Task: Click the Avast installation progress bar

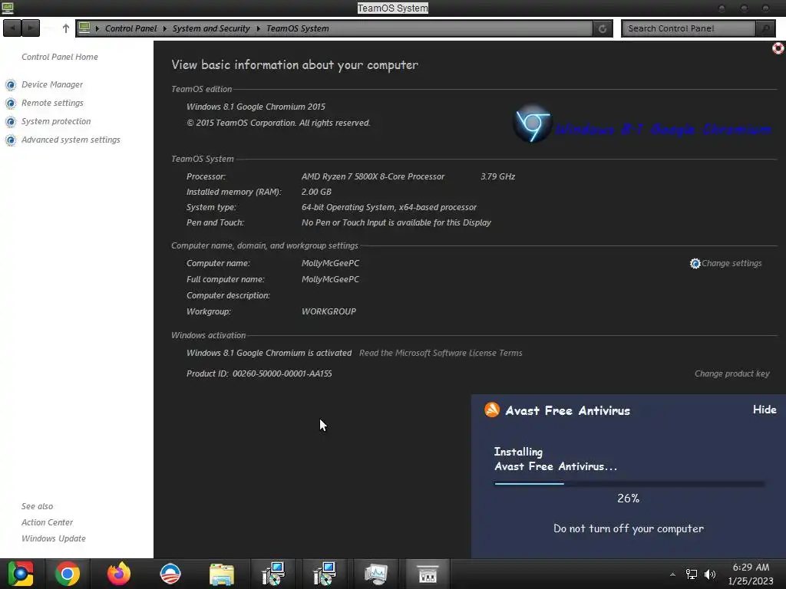Action: tap(629, 484)
